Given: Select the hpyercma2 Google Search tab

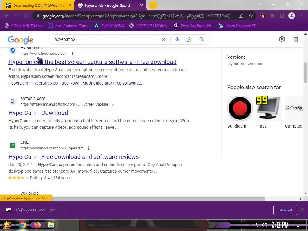Looking at the screenshot, I should point(108,5).
